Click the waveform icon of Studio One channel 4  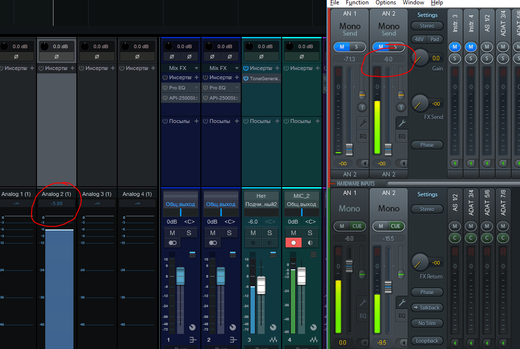pos(314,340)
